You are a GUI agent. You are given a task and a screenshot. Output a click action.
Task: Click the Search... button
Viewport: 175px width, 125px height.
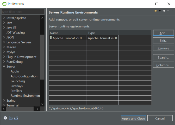(x=163, y=57)
